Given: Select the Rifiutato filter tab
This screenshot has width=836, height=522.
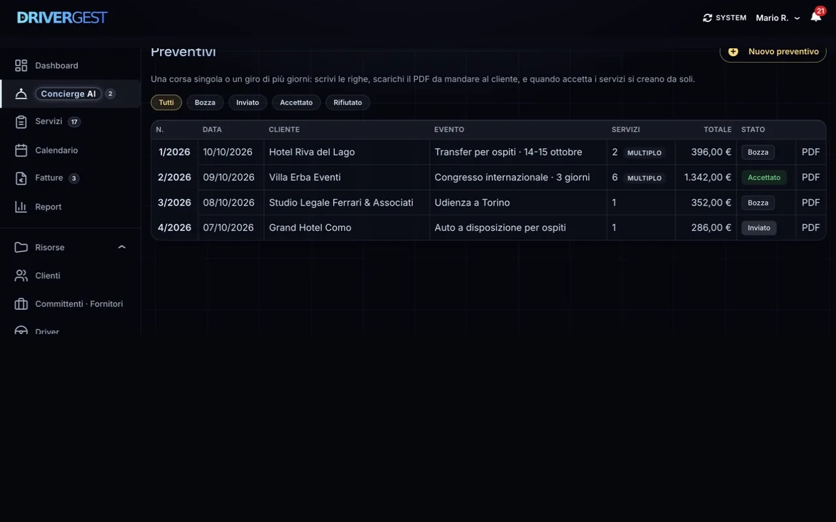Looking at the screenshot, I should pyautogui.click(x=348, y=102).
